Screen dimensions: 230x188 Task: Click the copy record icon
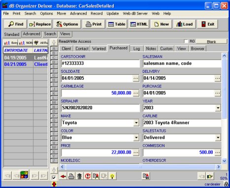[96, 176]
